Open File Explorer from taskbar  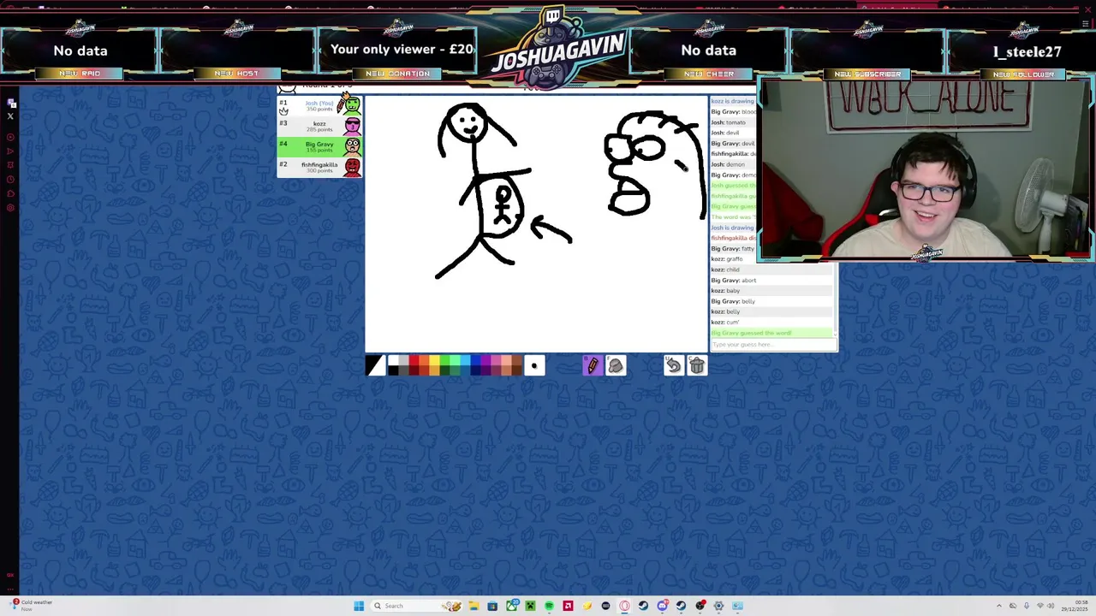coord(474,606)
